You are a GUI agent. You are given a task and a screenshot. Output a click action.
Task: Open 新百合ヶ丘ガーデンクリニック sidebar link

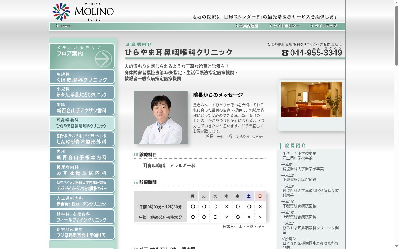coord(82,201)
